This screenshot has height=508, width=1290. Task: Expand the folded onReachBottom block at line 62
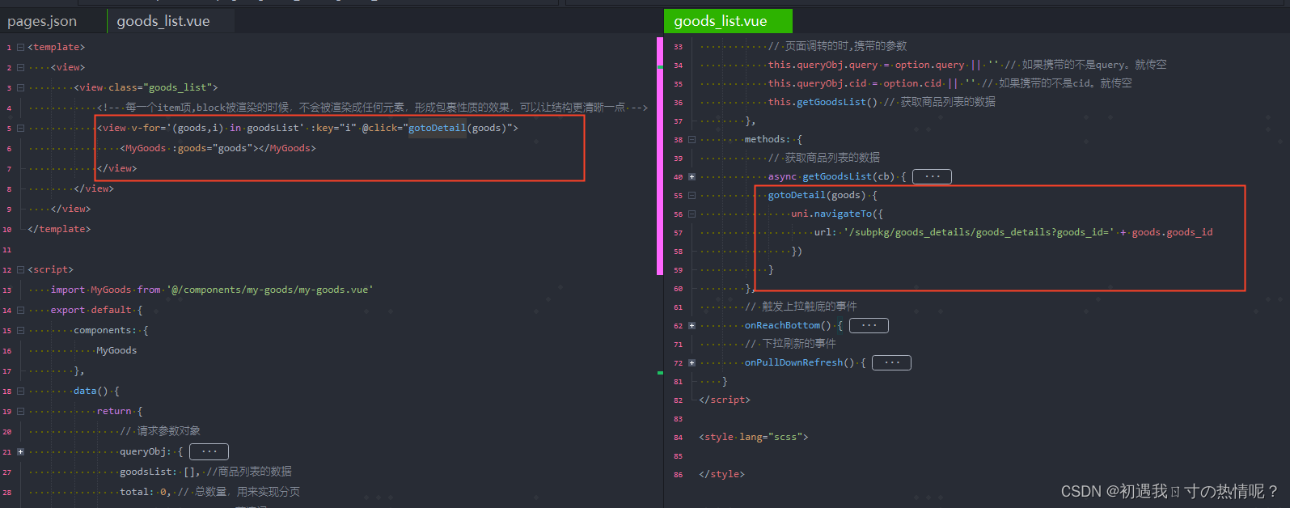(692, 326)
